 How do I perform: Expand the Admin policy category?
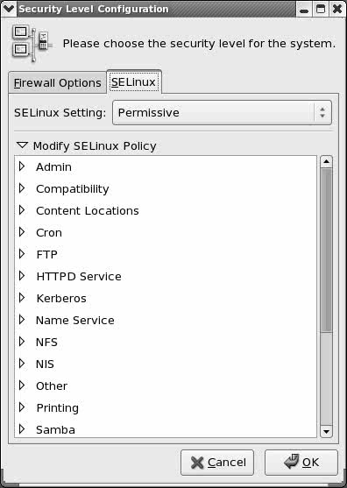click(x=22, y=166)
